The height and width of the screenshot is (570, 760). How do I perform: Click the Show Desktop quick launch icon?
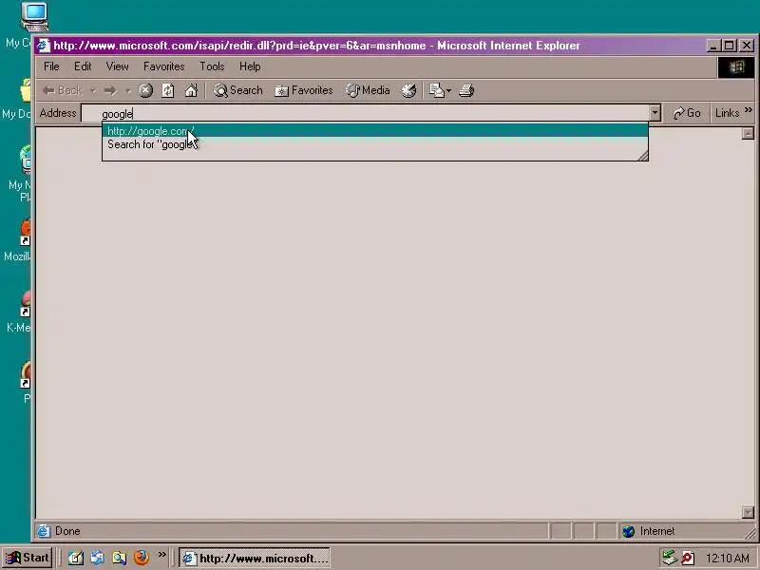(75, 558)
